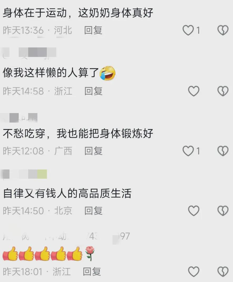Reply to the 广西 comment at 12:08
233x282 pixels.
93,151
